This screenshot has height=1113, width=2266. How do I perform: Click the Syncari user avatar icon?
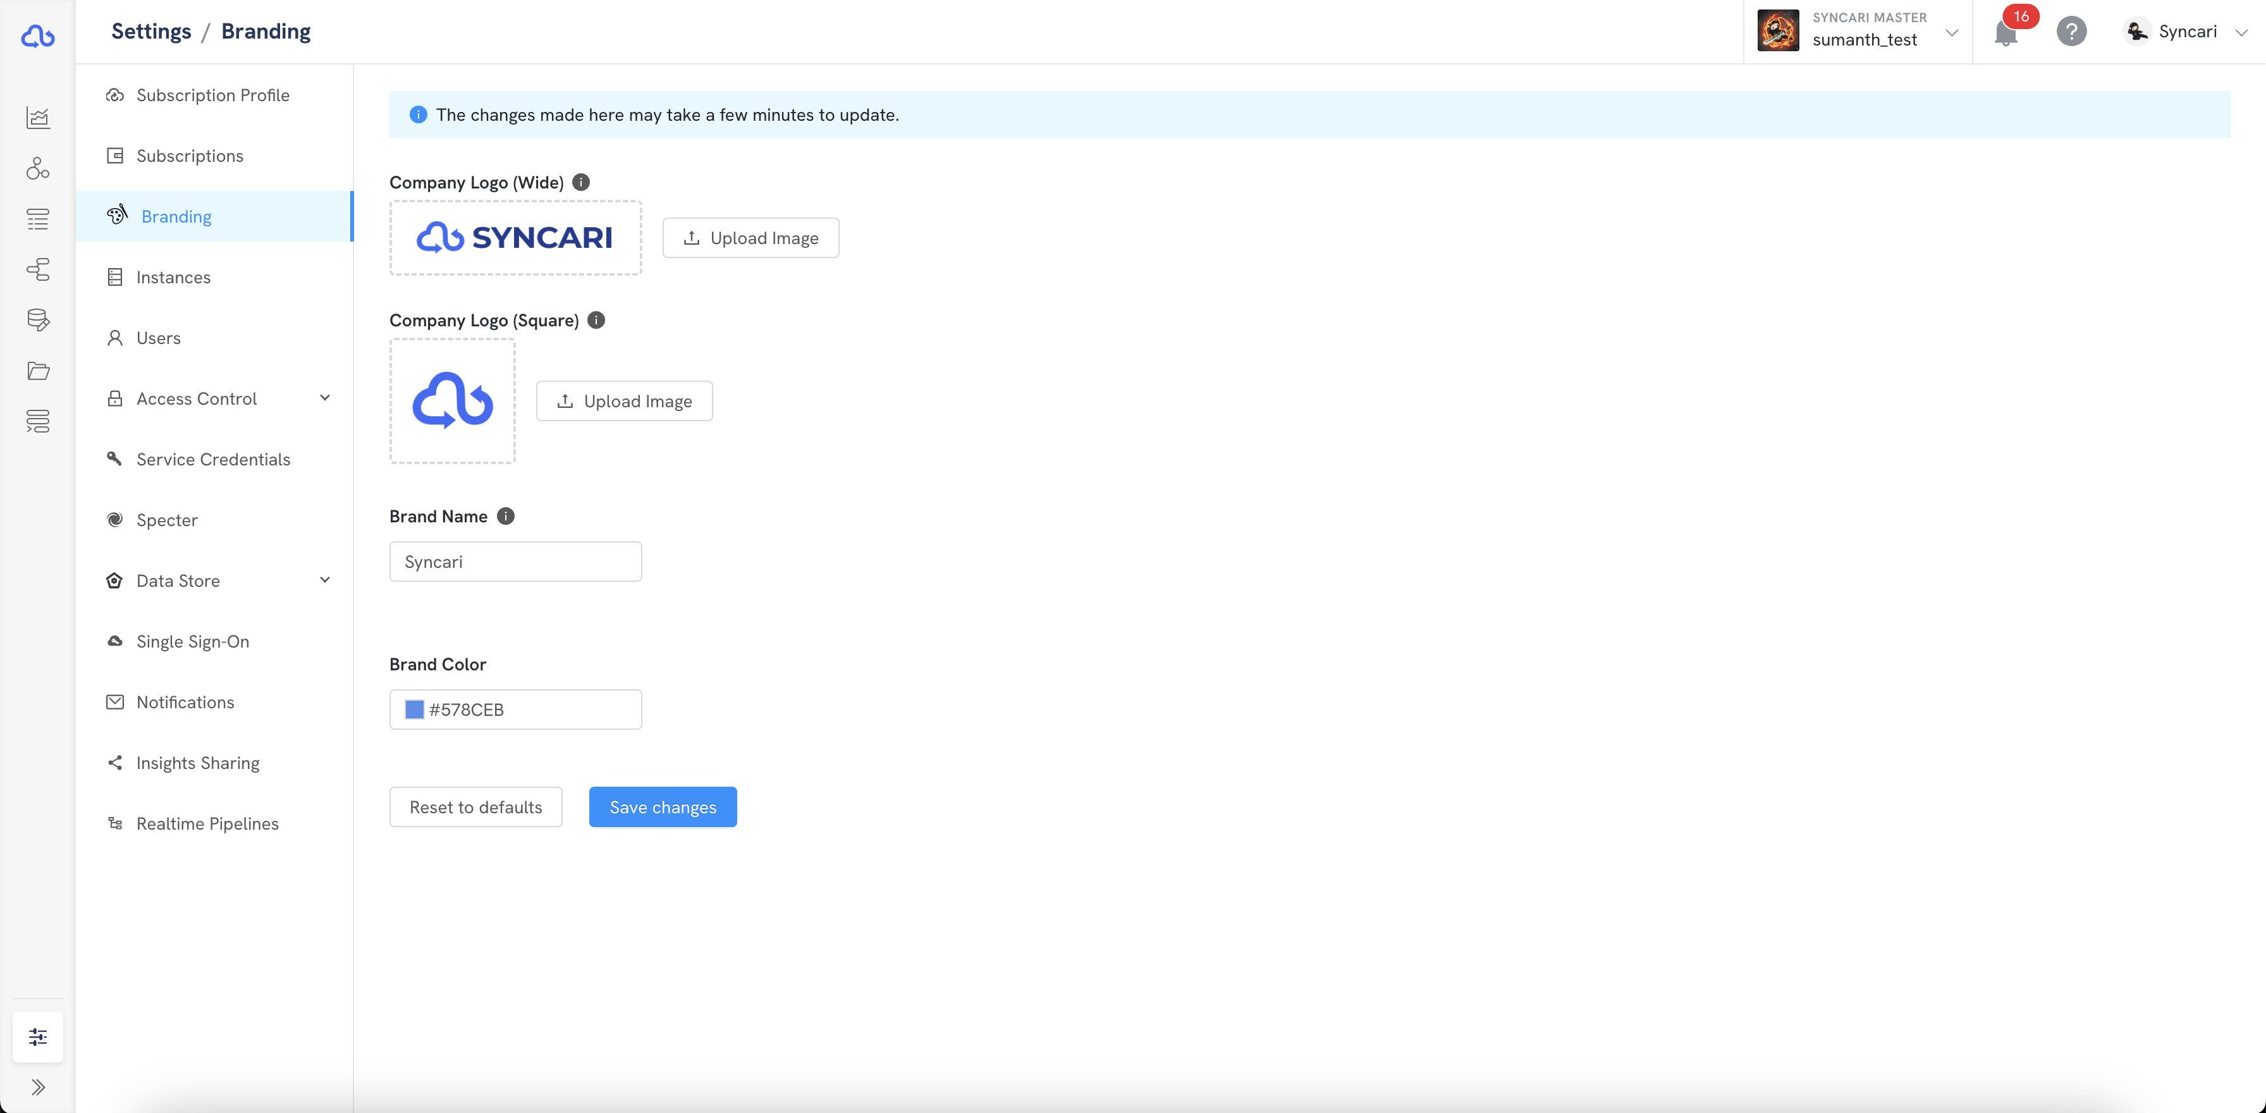pos(2136,32)
